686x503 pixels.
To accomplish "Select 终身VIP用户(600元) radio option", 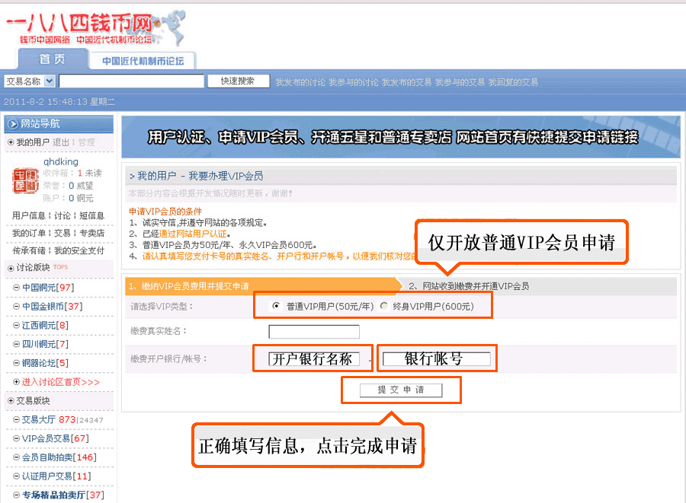I will (384, 306).
